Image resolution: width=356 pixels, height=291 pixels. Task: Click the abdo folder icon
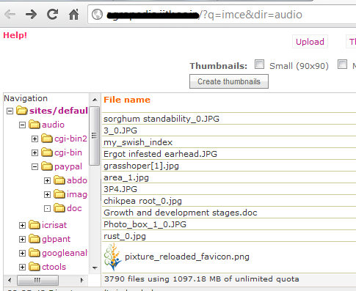pos(59,180)
